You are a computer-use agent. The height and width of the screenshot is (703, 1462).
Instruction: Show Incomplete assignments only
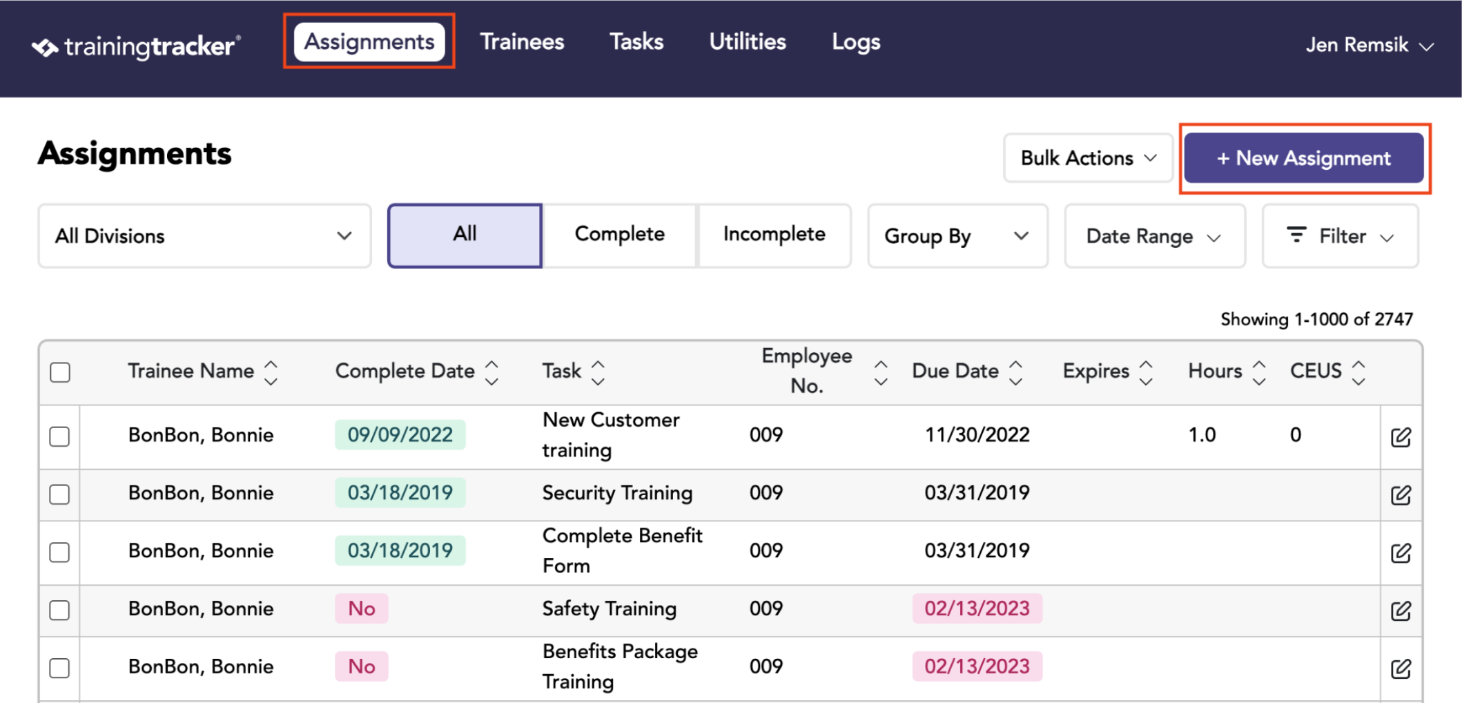point(774,235)
